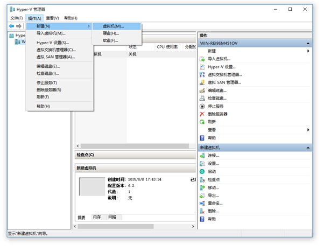
Task: Click the 停止服务 icon in Actions pane
Action: coord(202,106)
